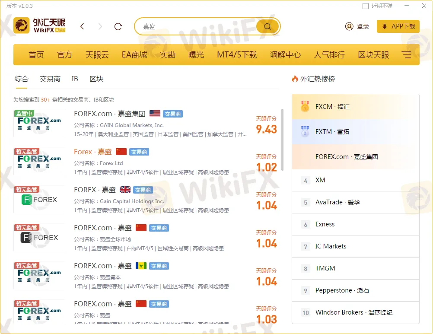Open the hamburger menu at the navbar end
This screenshot has width=433, height=334.
click(x=406, y=54)
